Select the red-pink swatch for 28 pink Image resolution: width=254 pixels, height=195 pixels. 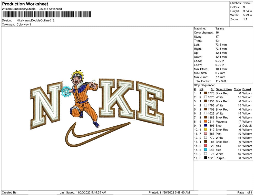click(206, 146)
